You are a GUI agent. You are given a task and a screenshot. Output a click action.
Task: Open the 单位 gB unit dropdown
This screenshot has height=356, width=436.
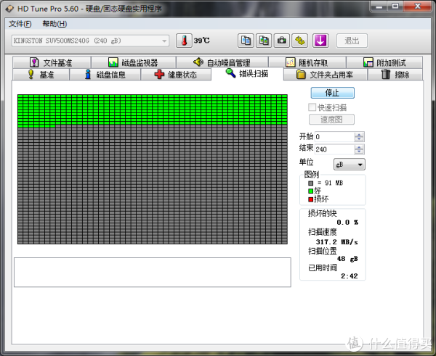pyautogui.click(x=350, y=165)
